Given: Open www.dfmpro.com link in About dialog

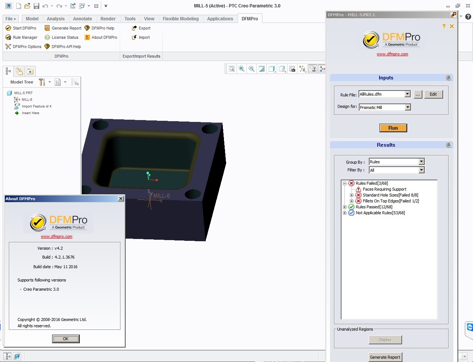Looking at the screenshot, I should pyautogui.click(x=57, y=236).
